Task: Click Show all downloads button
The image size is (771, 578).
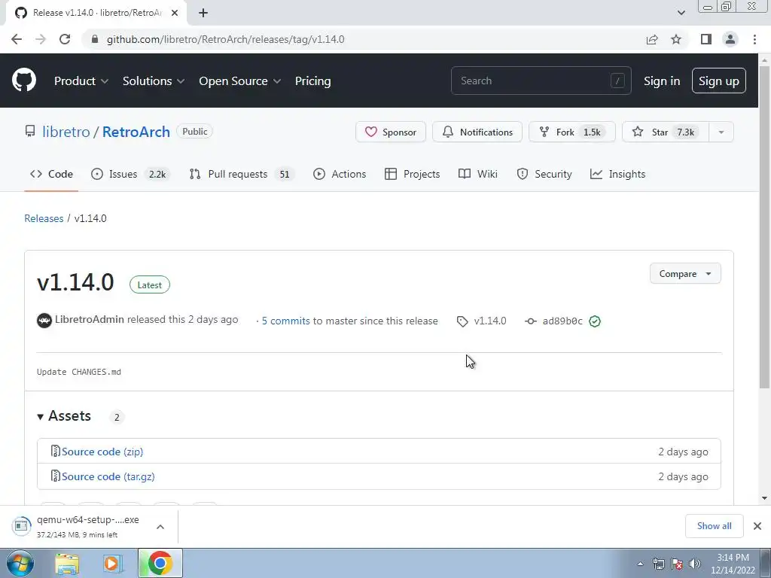Action: tap(714, 526)
